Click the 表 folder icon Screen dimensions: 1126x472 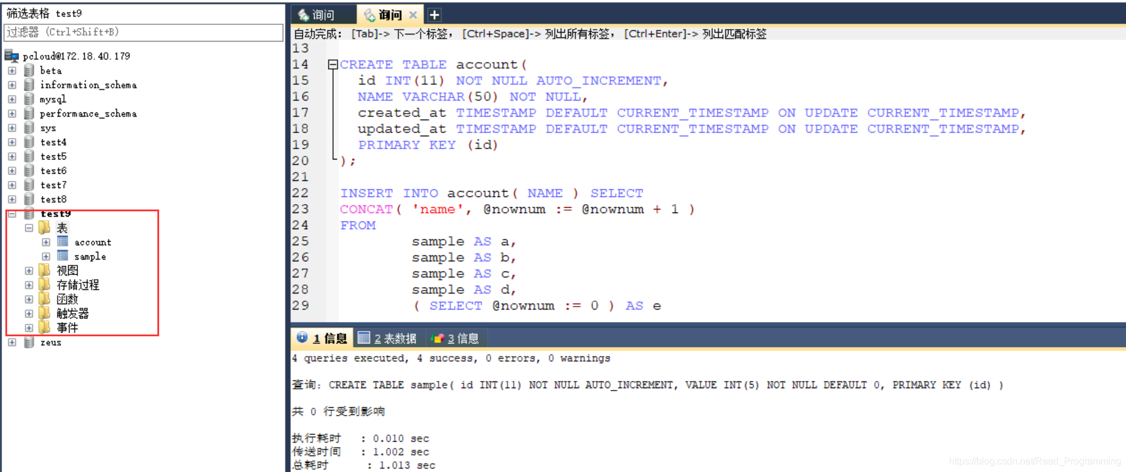click(x=45, y=227)
